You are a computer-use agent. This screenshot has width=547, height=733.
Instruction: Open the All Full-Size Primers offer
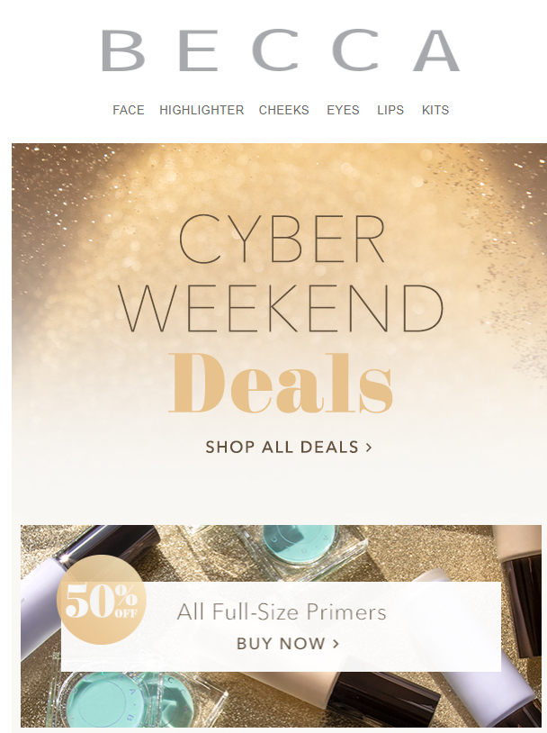point(282,611)
